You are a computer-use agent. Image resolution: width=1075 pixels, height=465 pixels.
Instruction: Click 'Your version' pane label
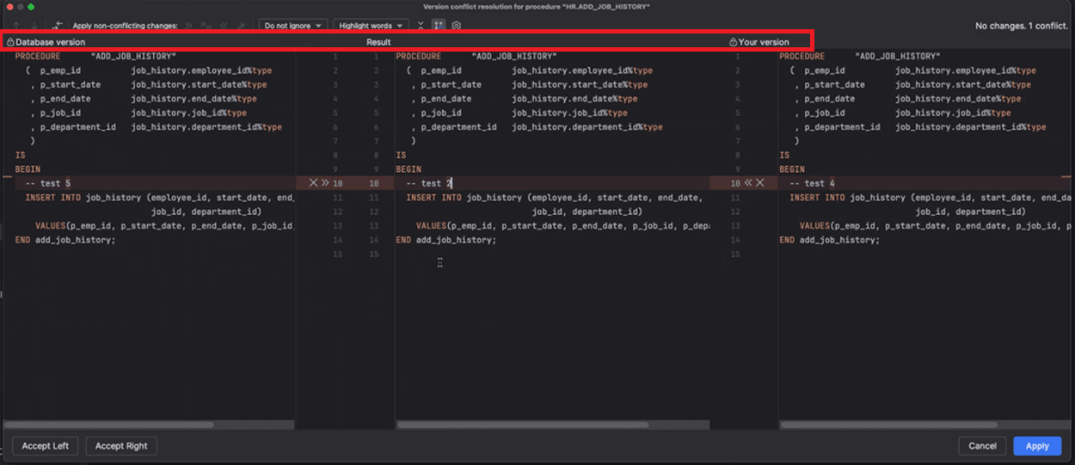pyautogui.click(x=764, y=42)
